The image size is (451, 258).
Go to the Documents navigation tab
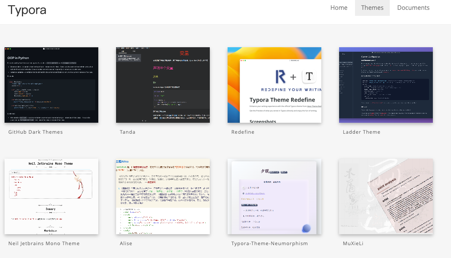[413, 8]
